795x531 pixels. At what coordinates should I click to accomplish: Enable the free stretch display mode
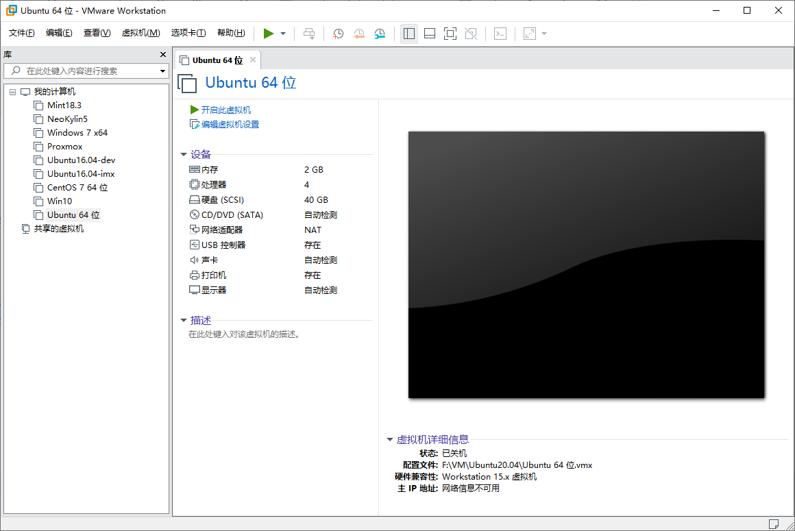[x=528, y=33]
